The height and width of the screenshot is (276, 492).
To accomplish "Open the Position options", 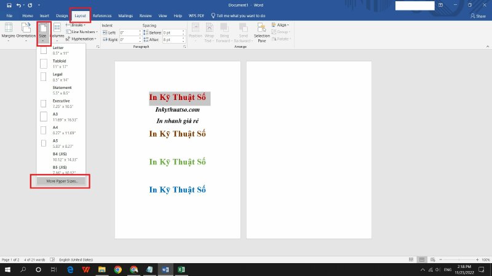I will click(195, 33).
